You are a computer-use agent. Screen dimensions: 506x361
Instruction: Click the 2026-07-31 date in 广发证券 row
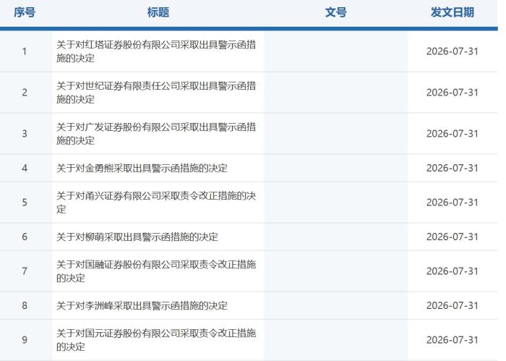point(452,134)
